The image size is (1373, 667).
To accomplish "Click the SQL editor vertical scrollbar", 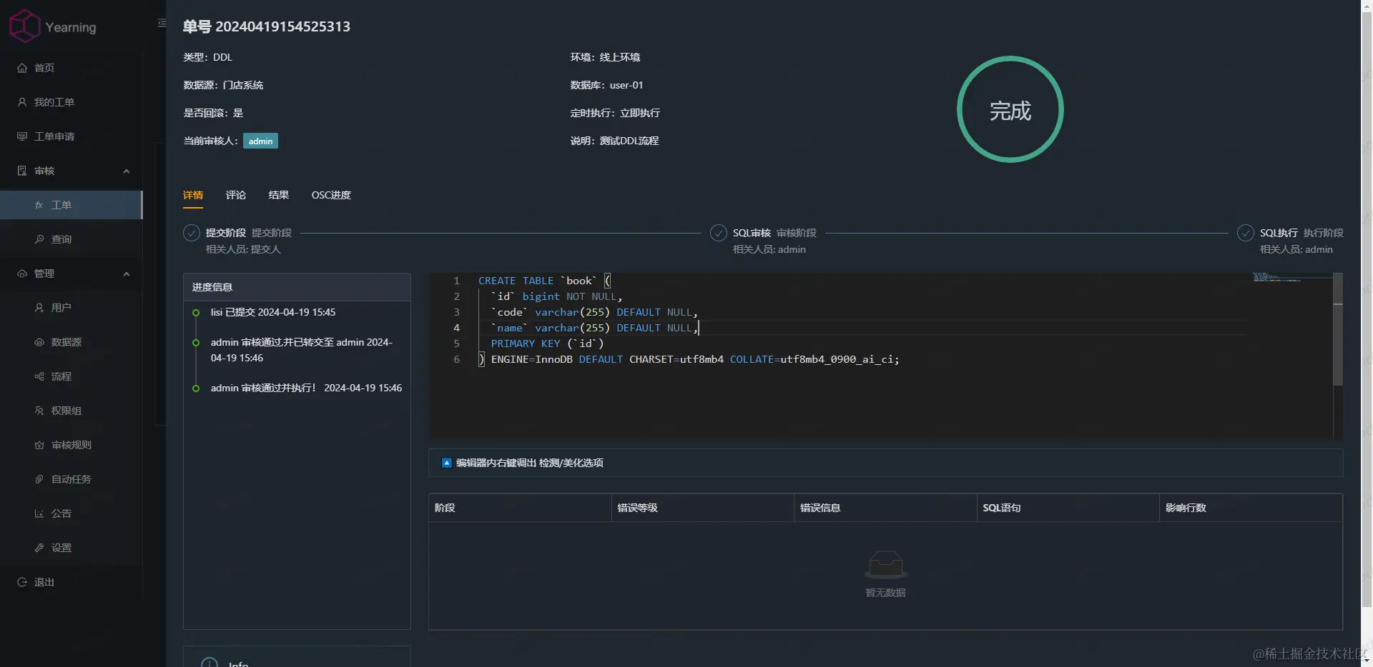I will click(1338, 329).
